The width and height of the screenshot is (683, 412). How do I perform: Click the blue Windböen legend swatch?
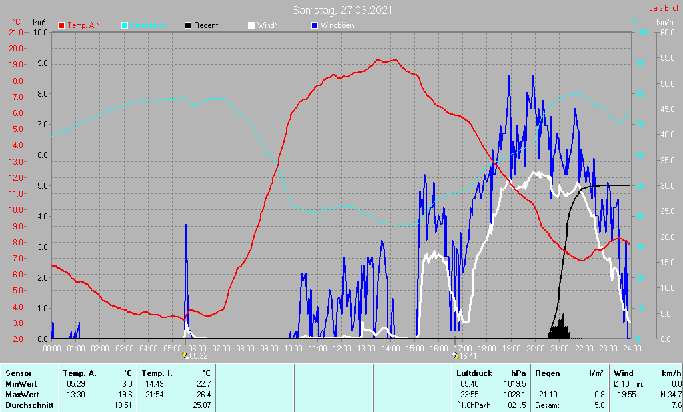(315, 25)
